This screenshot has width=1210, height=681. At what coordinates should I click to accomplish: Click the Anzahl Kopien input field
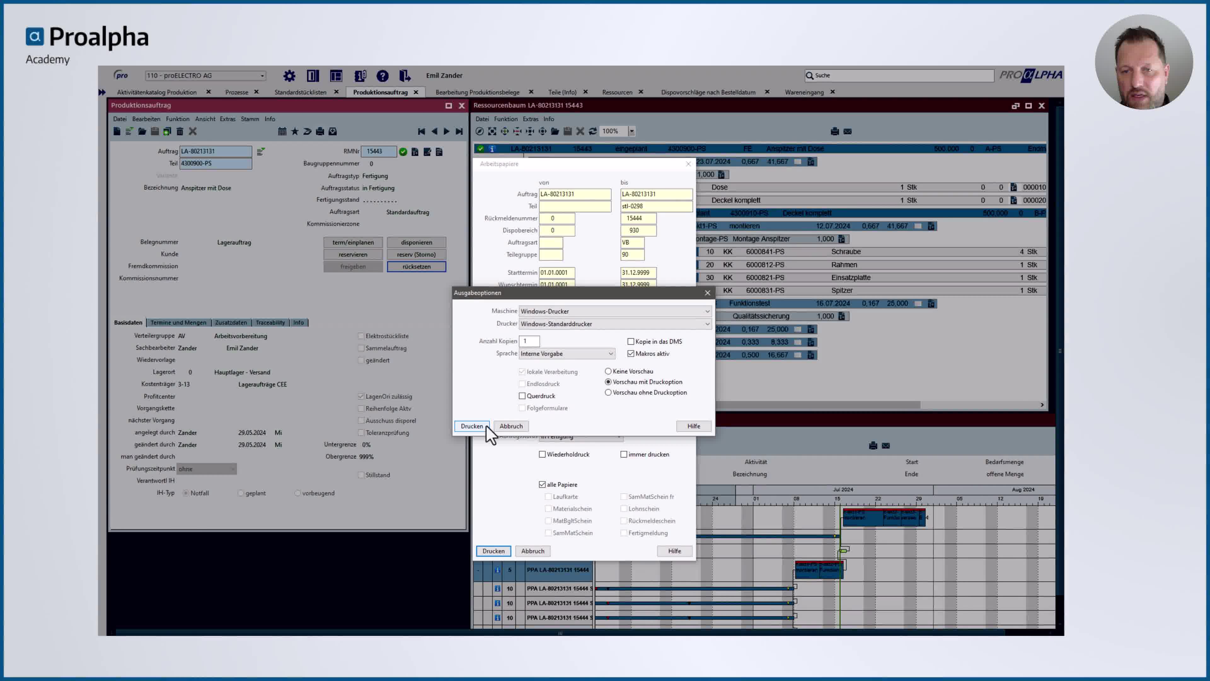pos(529,341)
